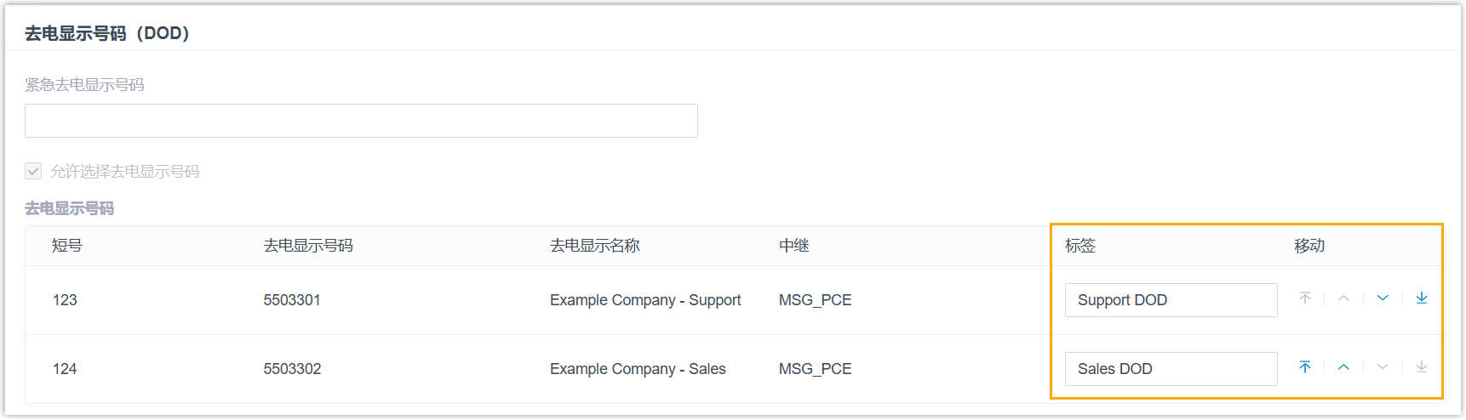Select the 5503302 number cell

[292, 369]
